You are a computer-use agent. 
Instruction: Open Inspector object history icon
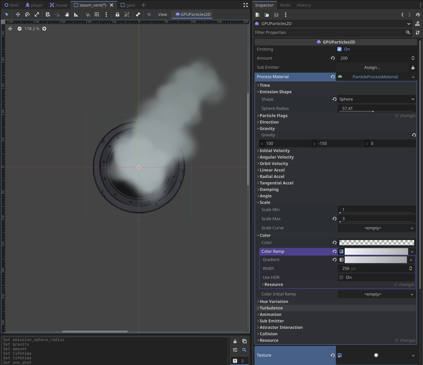(418, 15)
